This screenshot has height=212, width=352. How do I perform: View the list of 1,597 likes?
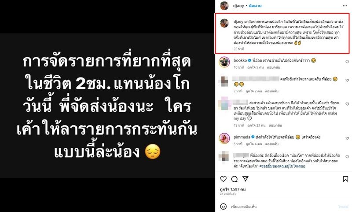click(x=233, y=189)
